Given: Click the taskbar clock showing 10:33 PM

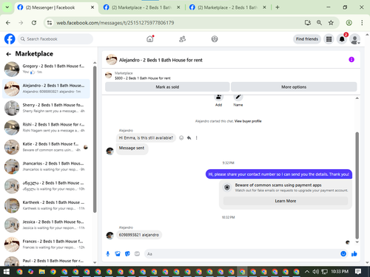Looking at the screenshot, I should coord(340,271).
